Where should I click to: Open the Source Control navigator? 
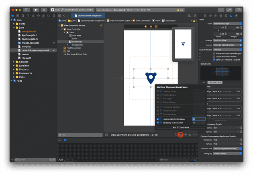pyautogui.click(x=18, y=16)
